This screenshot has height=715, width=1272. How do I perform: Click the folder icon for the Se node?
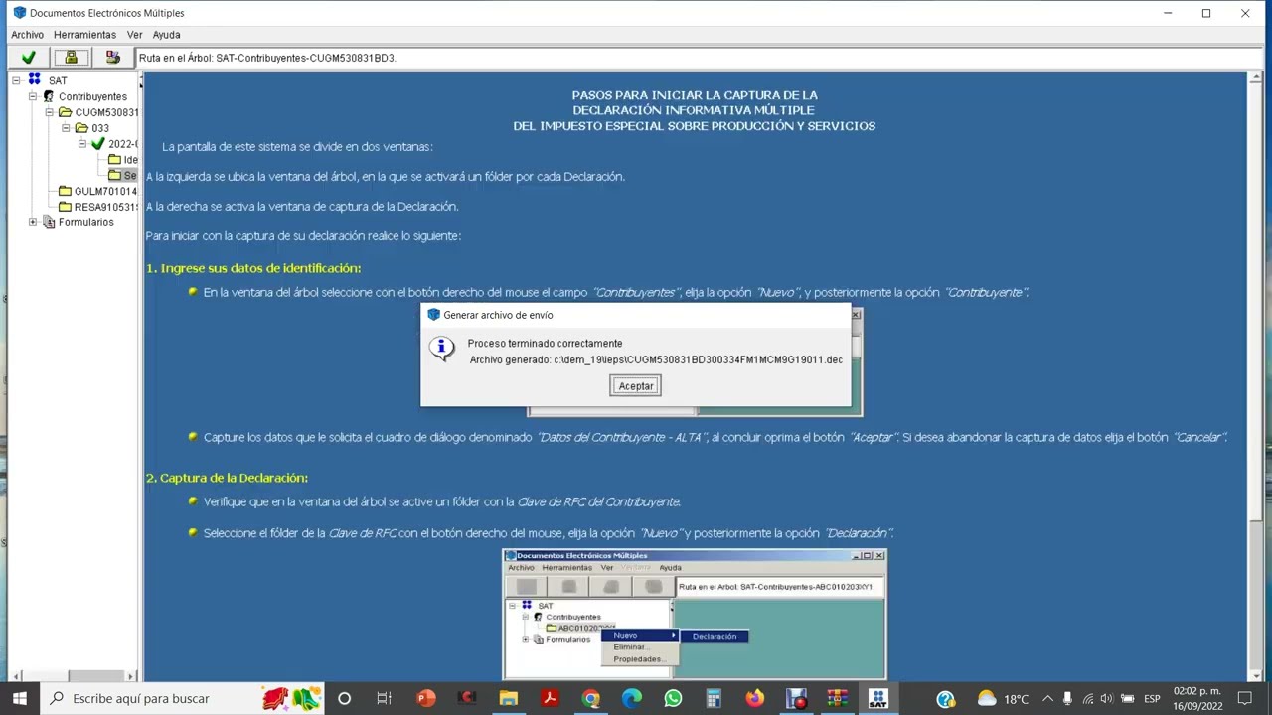coord(114,176)
